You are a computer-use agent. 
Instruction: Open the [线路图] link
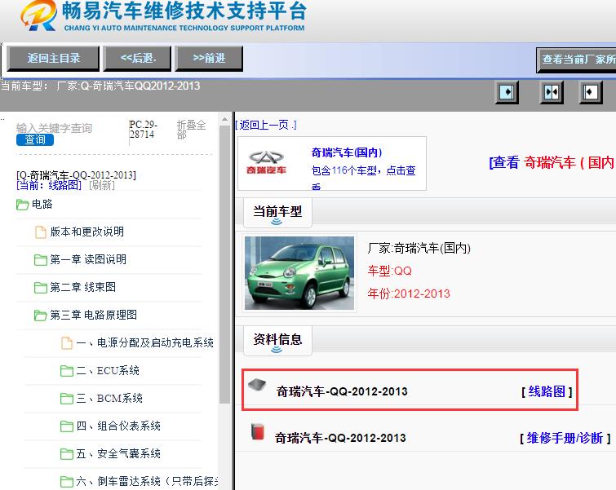pos(547,391)
